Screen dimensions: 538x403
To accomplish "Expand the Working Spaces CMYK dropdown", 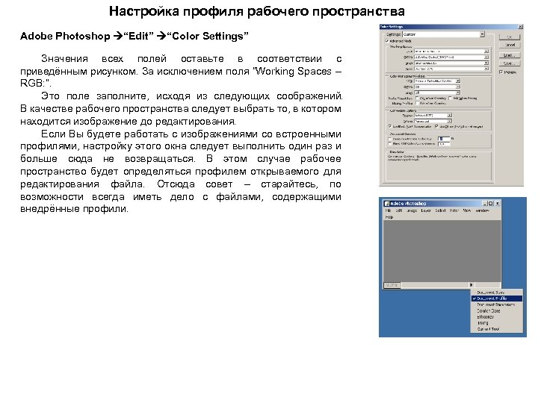I will coord(451,57).
